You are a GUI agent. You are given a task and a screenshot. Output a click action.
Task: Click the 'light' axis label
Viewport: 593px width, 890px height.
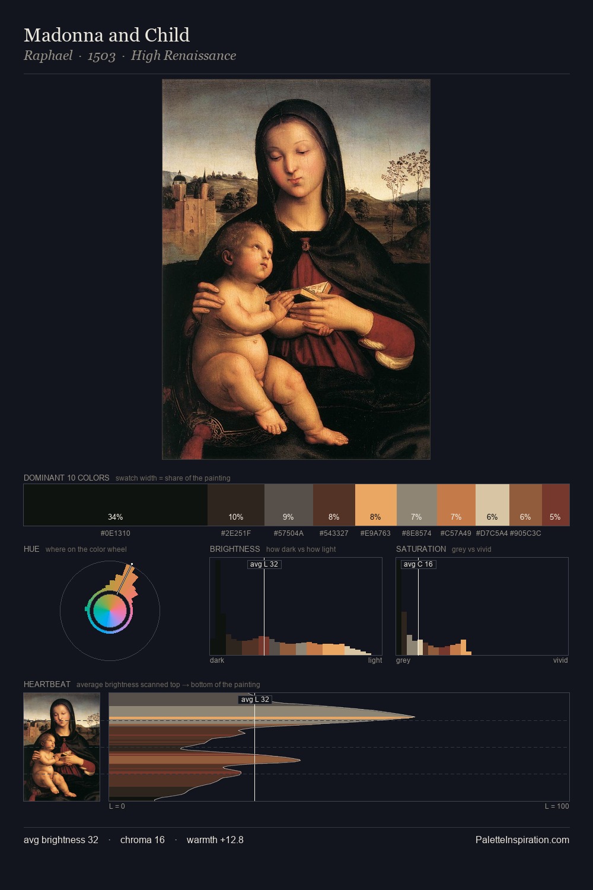click(x=375, y=660)
